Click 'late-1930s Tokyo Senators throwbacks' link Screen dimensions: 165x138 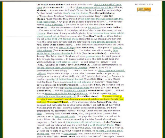pos(55,53)
